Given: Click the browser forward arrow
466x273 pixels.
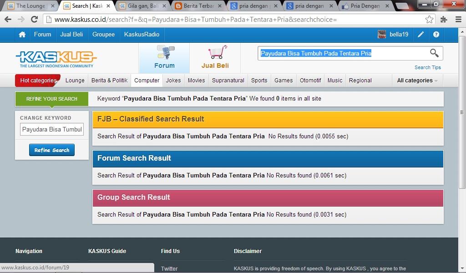Looking at the screenshot, I should pos(21,20).
